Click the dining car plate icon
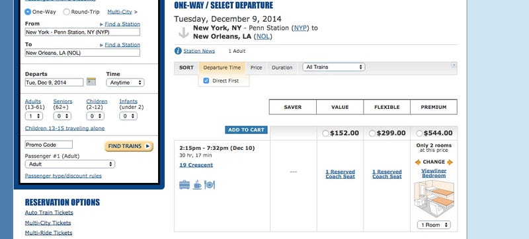The height and width of the screenshot is (239, 529). click(210, 185)
